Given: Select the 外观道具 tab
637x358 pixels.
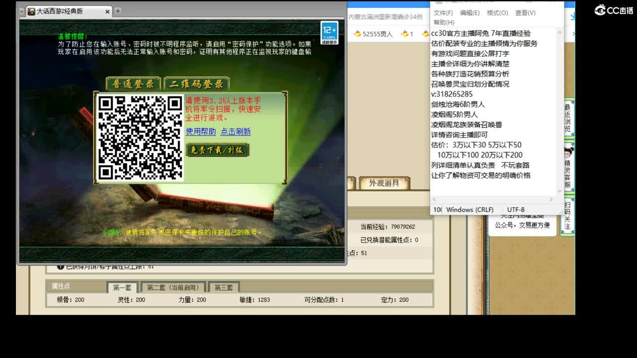Looking at the screenshot, I should pyautogui.click(x=384, y=183).
